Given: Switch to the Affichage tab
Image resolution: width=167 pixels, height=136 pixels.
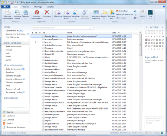Looking at the screenshot, I should pos(38,7).
